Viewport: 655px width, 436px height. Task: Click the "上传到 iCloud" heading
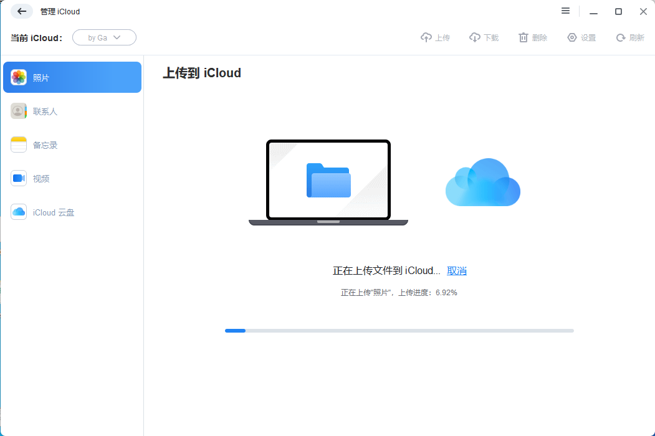[x=201, y=73]
